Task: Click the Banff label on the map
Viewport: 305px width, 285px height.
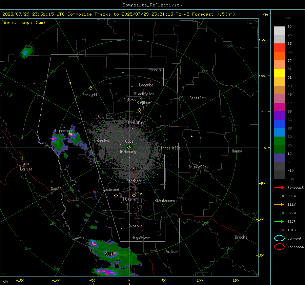Action: pos(56,189)
